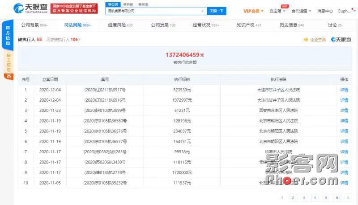Switch to the 公司背景 tab

coord(34,25)
